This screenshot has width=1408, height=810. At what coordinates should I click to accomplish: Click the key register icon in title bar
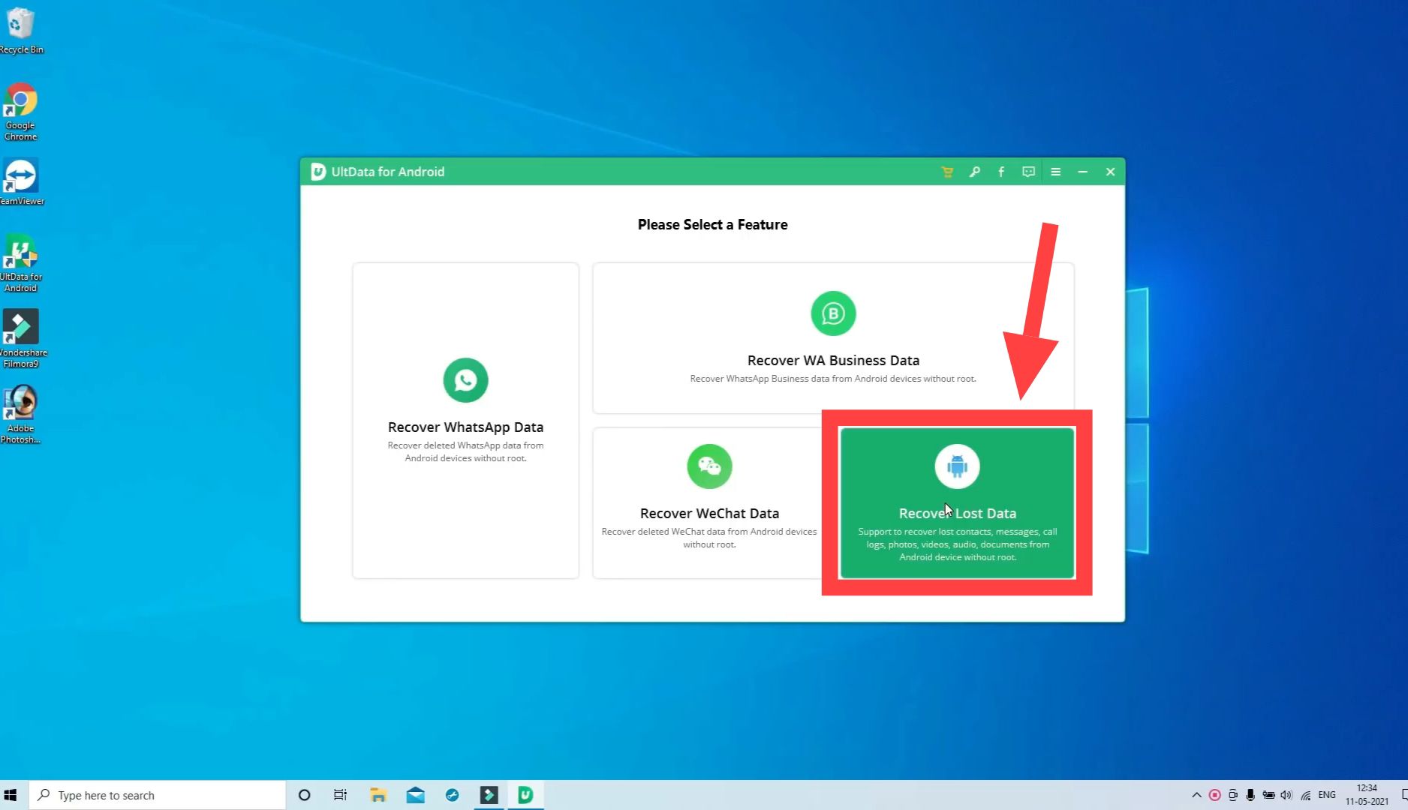974,172
